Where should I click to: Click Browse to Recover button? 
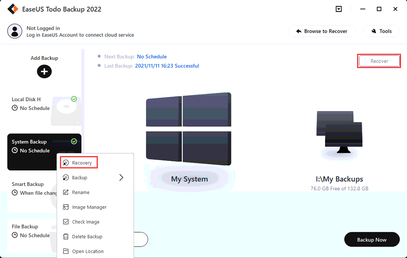pos(322,31)
